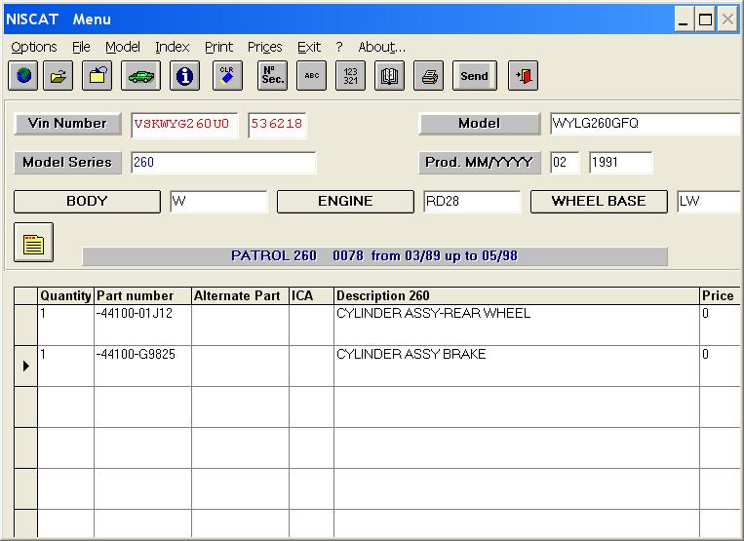744x541 pixels.
Task: Open the ABC alphabetical index icon
Action: pyautogui.click(x=312, y=75)
